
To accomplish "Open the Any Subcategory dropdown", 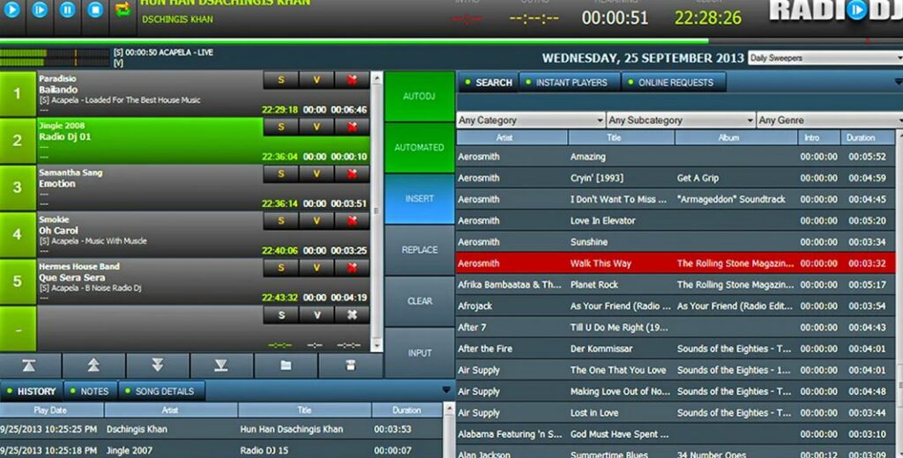I will coord(681,120).
